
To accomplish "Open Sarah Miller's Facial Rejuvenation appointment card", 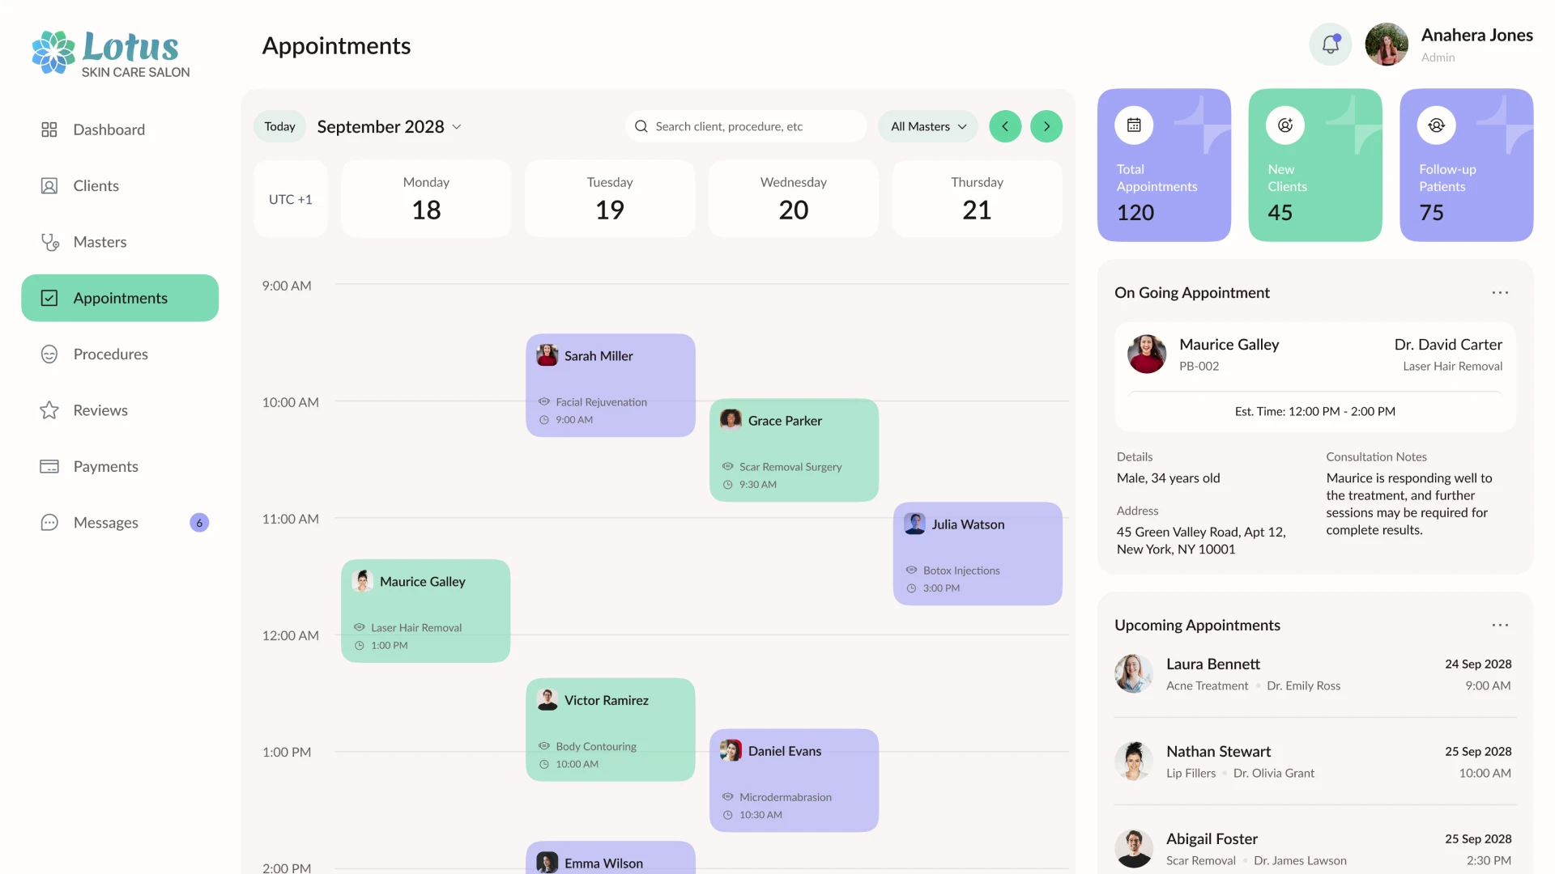I will (x=610, y=385).
